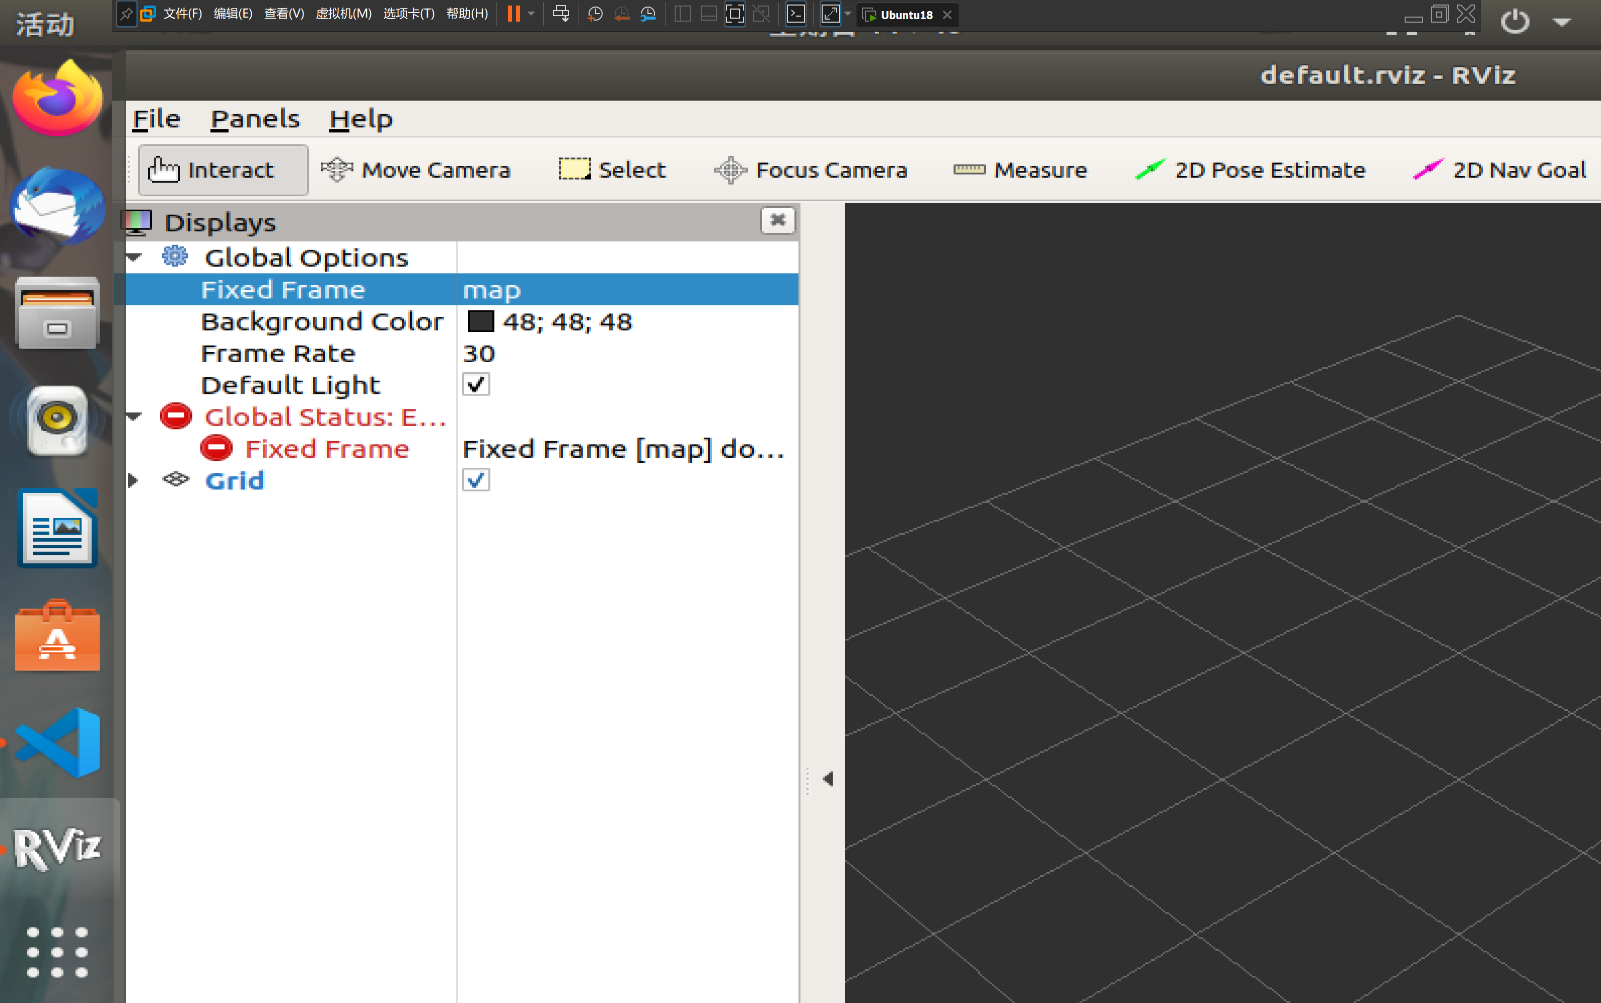Click the revert snapshot icon
Screen dimensions: 1601x1003
622,14
